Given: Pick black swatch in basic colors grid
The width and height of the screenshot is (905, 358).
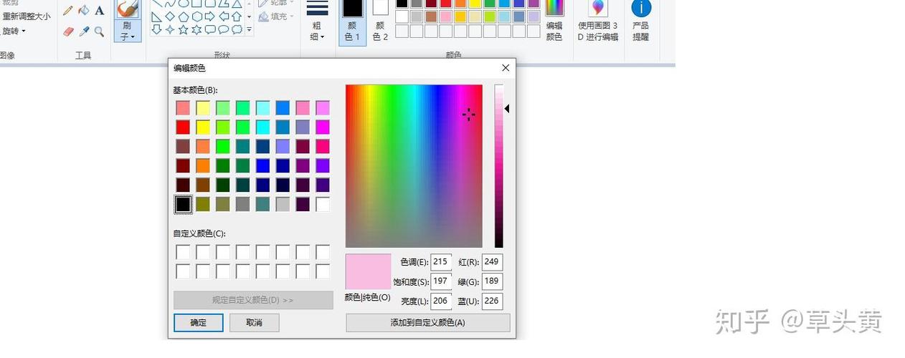Looking at the screenshot, I should coord(183,205).
